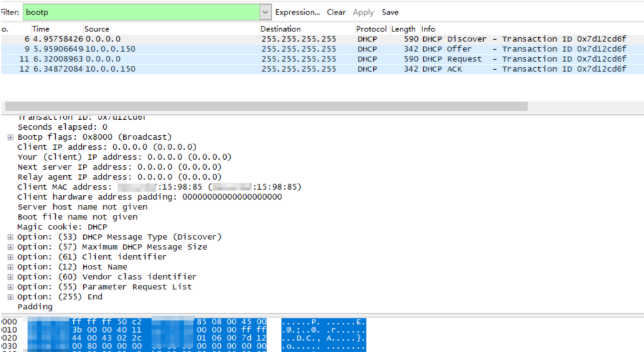Click source 10.0.0.150 in Offer row
Image resolution: width=644 pixels, height=352 pixels.
pyautogui.click(x=110, y=49)
